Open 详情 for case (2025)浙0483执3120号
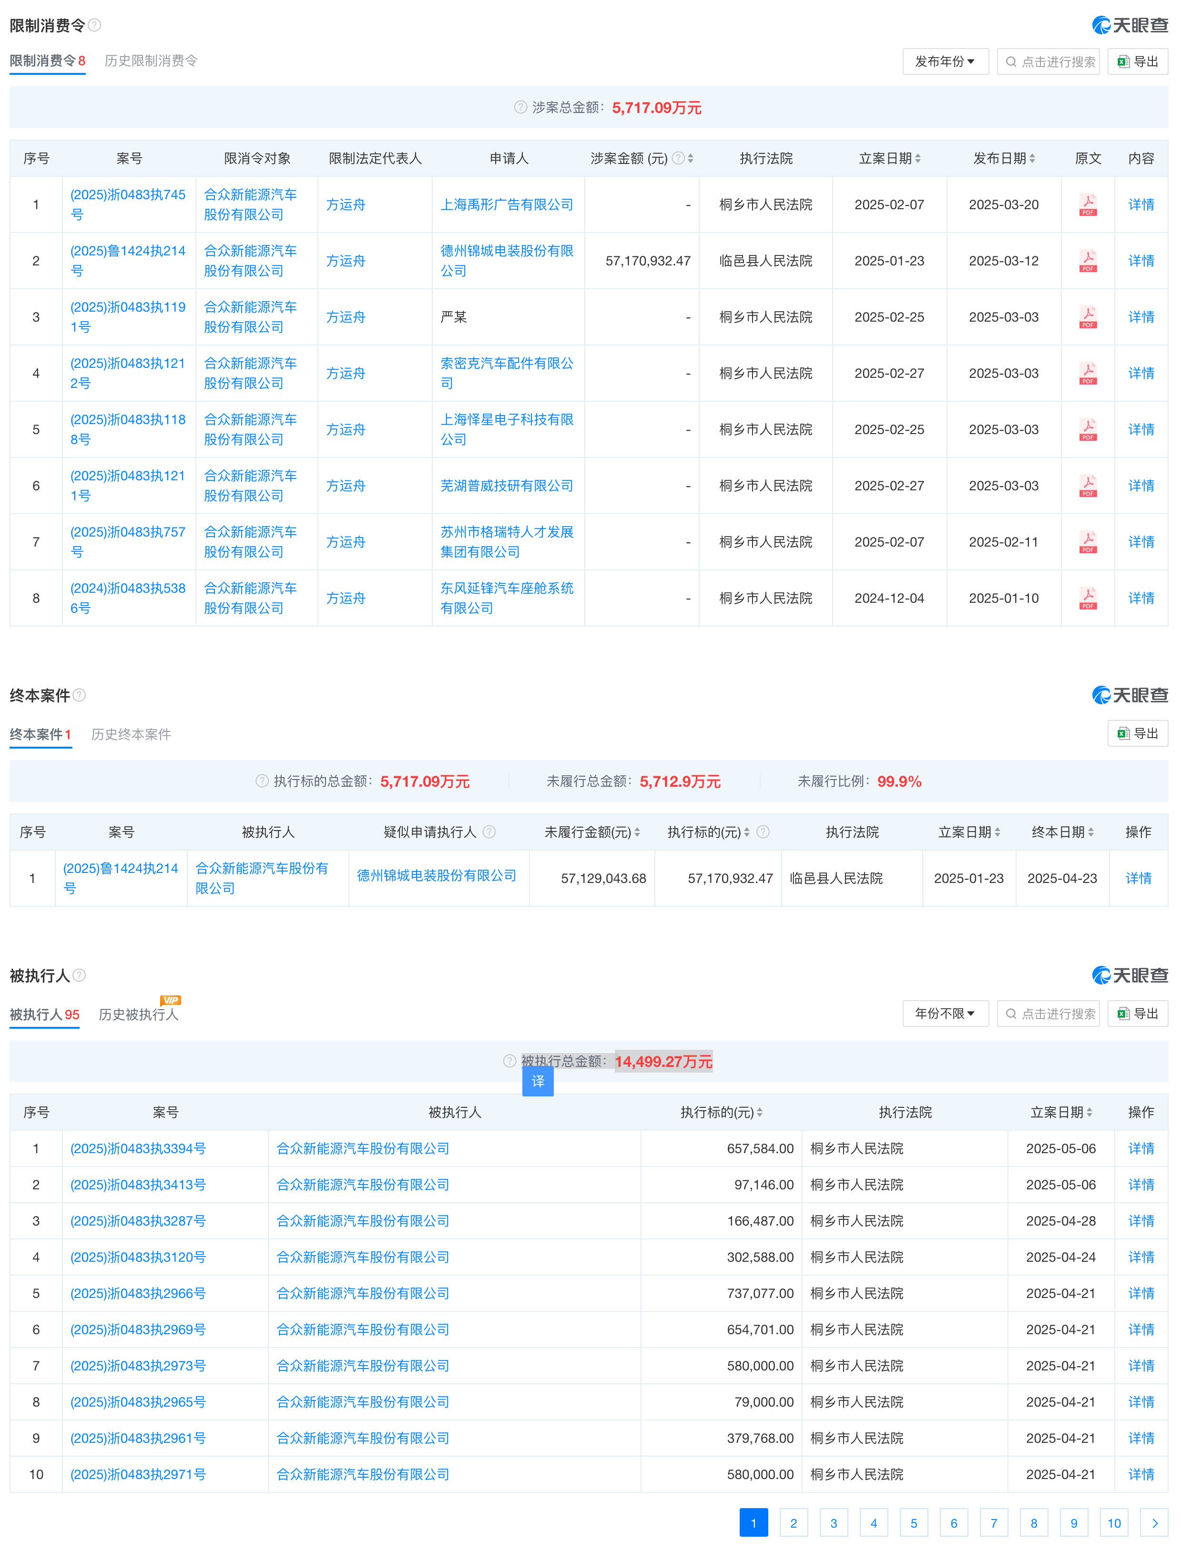 pyautogui.click(x=1141, y=1257)
